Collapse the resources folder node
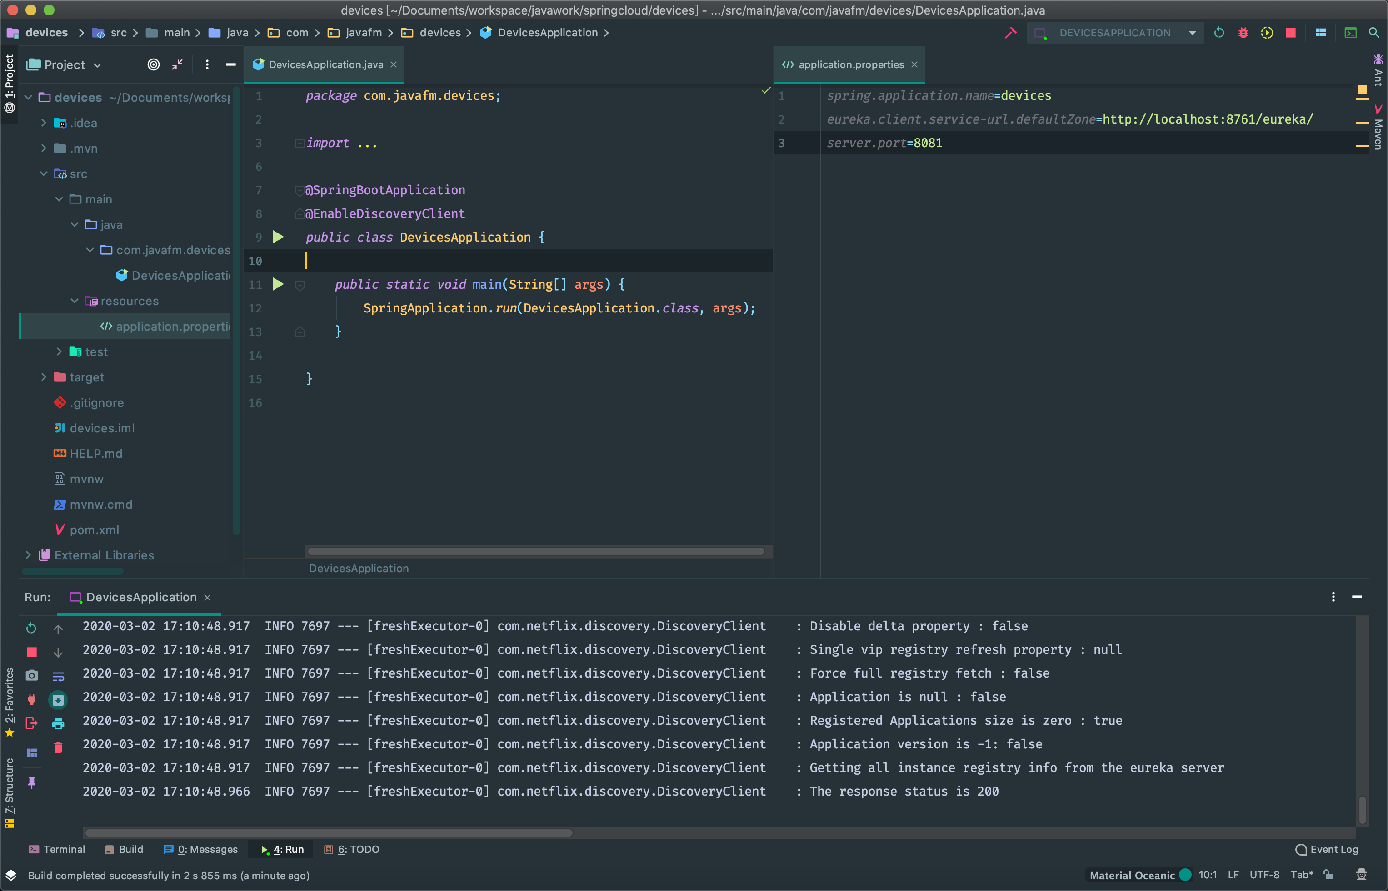 coord(74,301)
